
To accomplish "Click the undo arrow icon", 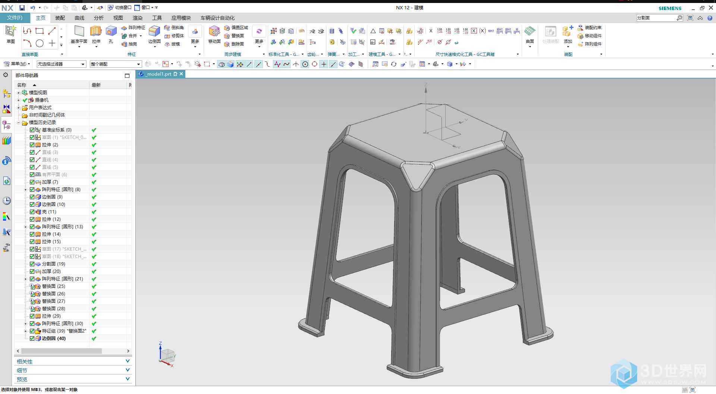I will click(33, 7).
